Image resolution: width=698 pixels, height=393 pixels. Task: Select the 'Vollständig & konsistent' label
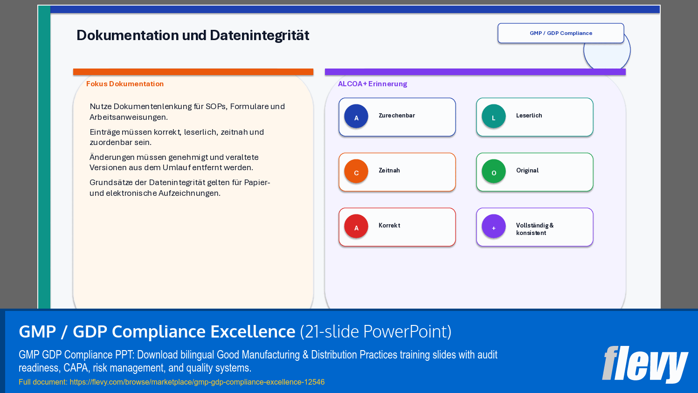pos(535,229)
